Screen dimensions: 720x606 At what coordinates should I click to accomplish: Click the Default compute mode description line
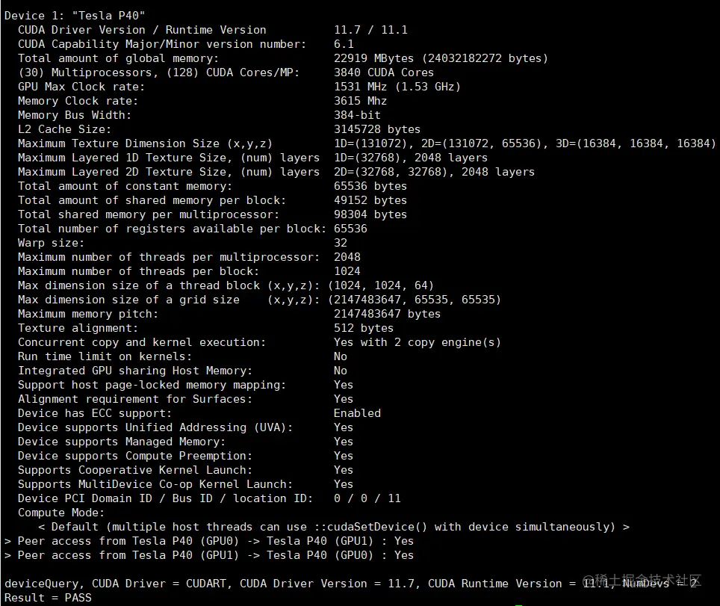(334, 527)
